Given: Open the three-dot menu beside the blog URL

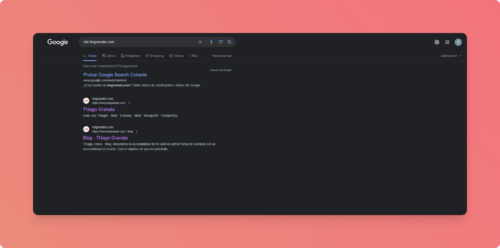Looking at the screenshot, I should tap(136, 131).
